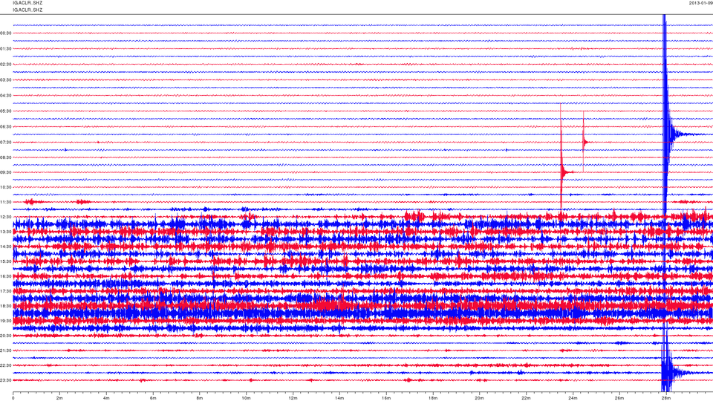Click the 16m axis tick label
Viewport: 713px width, 401px height.
pos(386,398)
